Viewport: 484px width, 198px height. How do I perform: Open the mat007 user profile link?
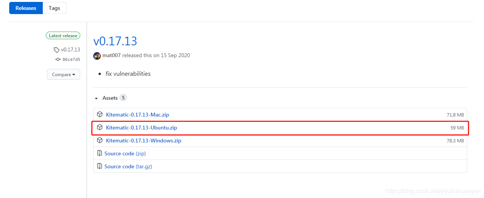(112, 56)
